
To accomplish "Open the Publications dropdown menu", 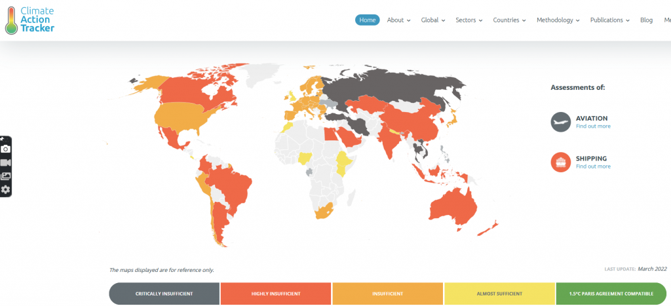I will click(x=609, y=20).
